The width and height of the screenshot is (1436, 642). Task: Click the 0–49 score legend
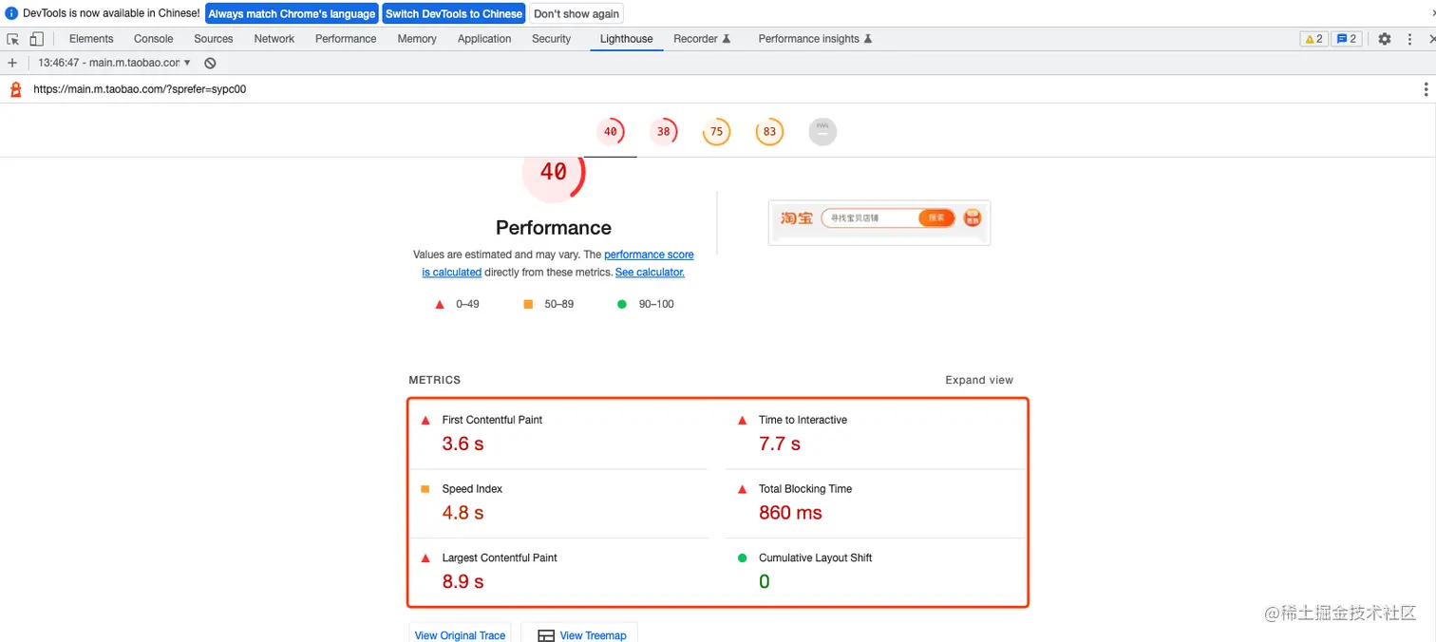pyautogui.click(x=457, y=304)
